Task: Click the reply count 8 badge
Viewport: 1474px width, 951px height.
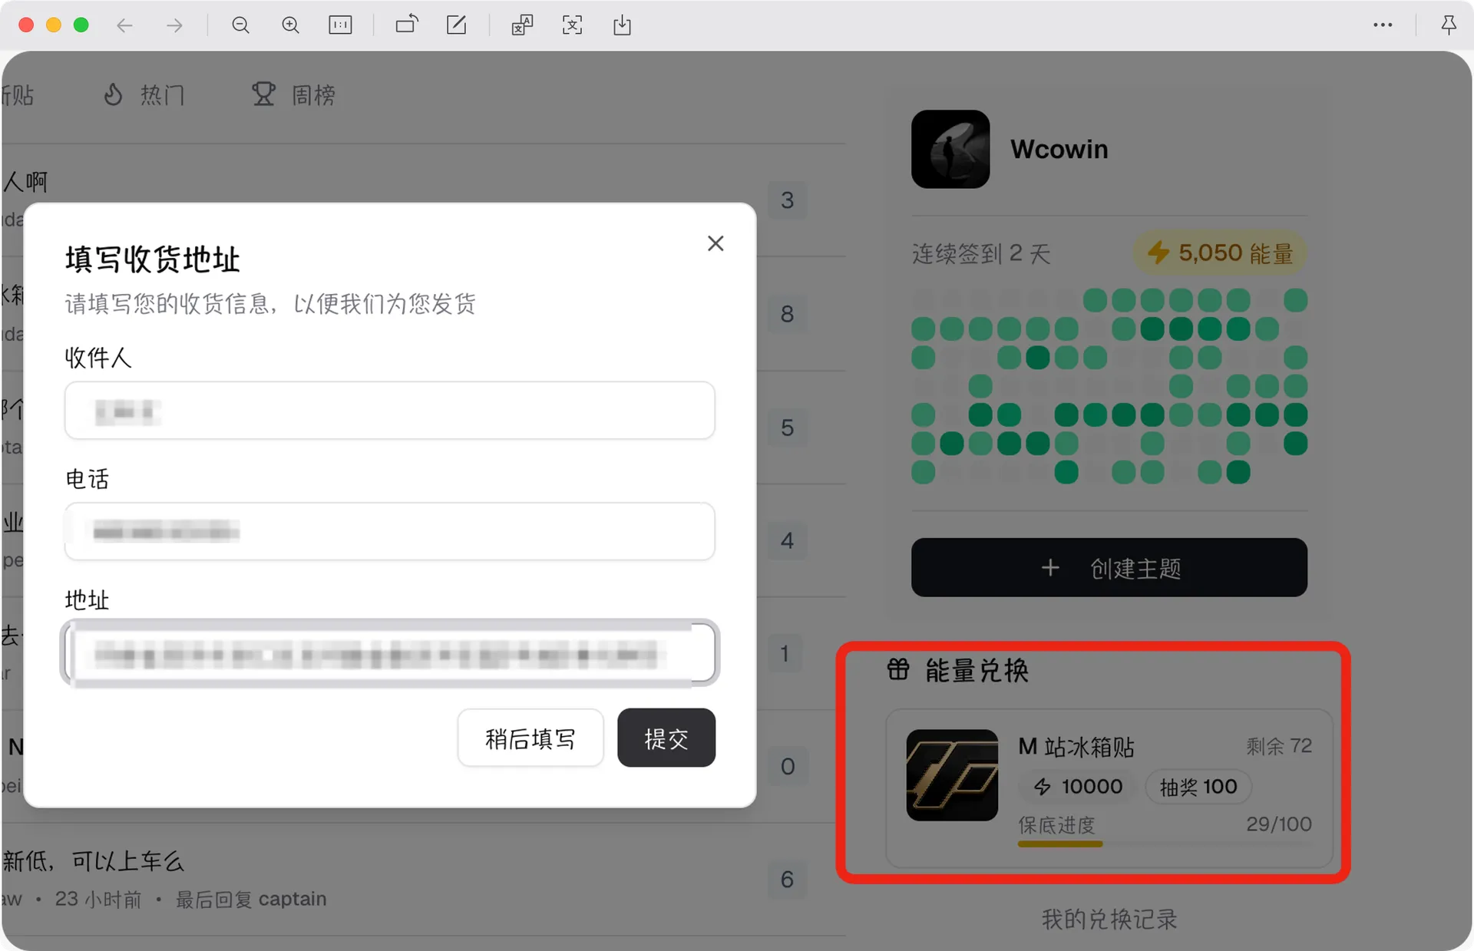Action: pyautogui.click(x=787, y=314)
